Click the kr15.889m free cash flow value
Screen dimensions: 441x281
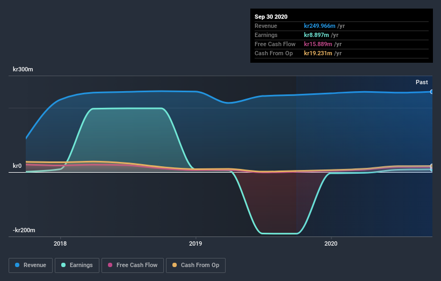[x=318, y=44]
